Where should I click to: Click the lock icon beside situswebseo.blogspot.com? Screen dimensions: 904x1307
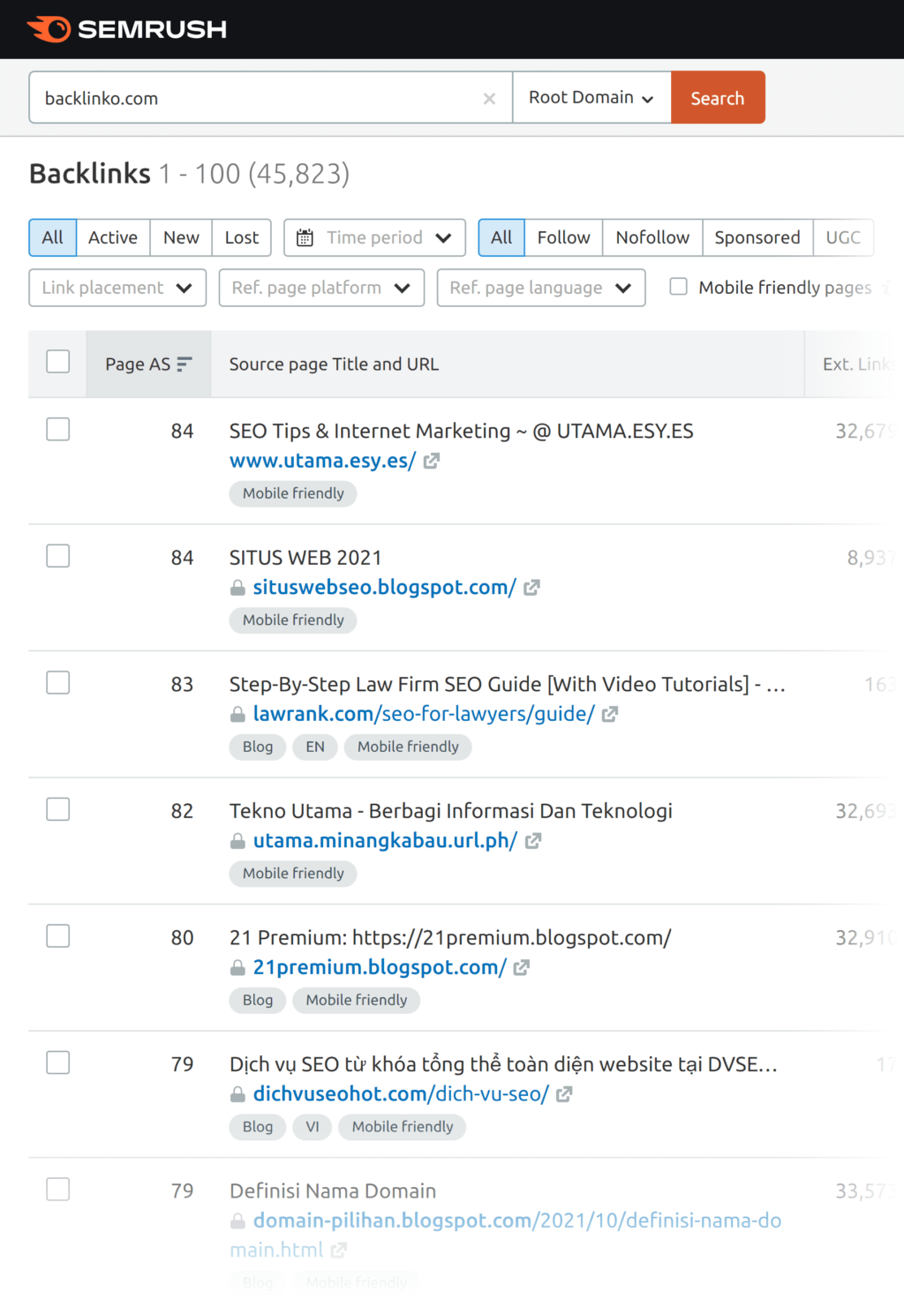[x=237, y=587]
